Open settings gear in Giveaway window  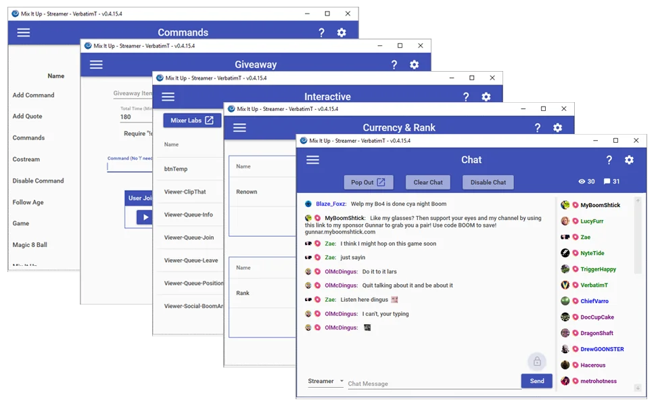(415, 65)
